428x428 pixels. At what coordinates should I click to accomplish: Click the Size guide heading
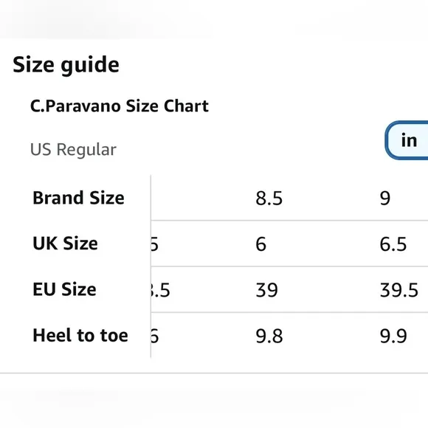tap(66, 65)
